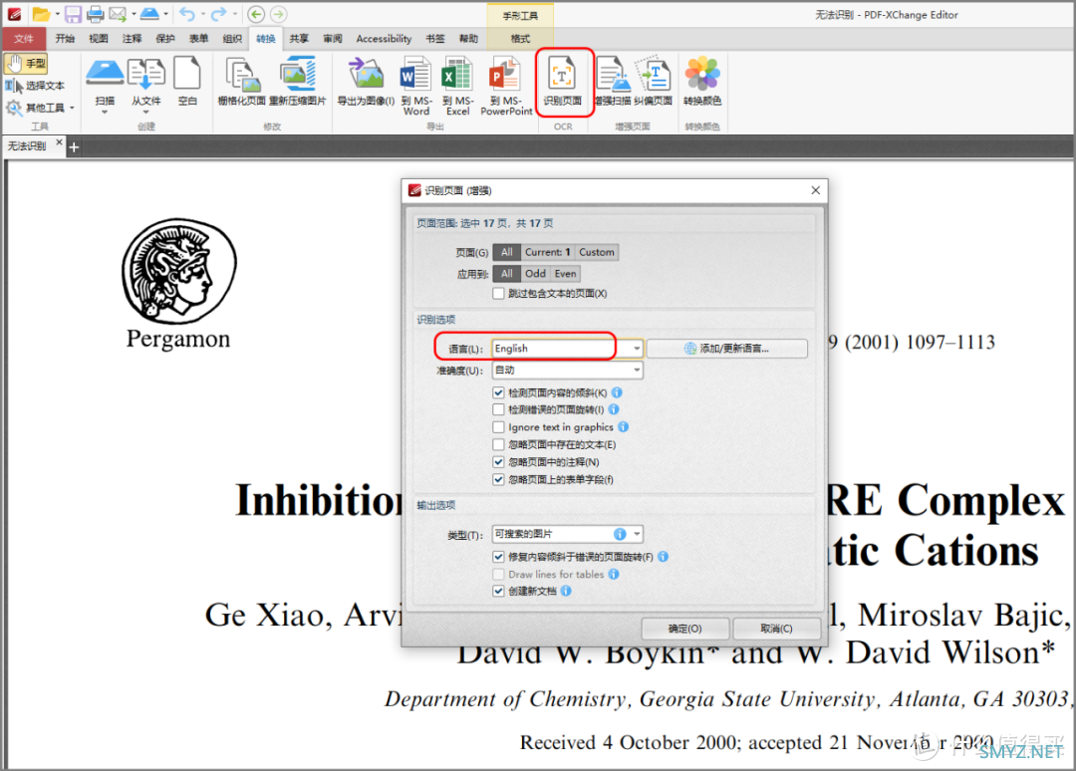Select the Current: 1 page option
This screenshot has height=771, width=1076.
[547, 252]
